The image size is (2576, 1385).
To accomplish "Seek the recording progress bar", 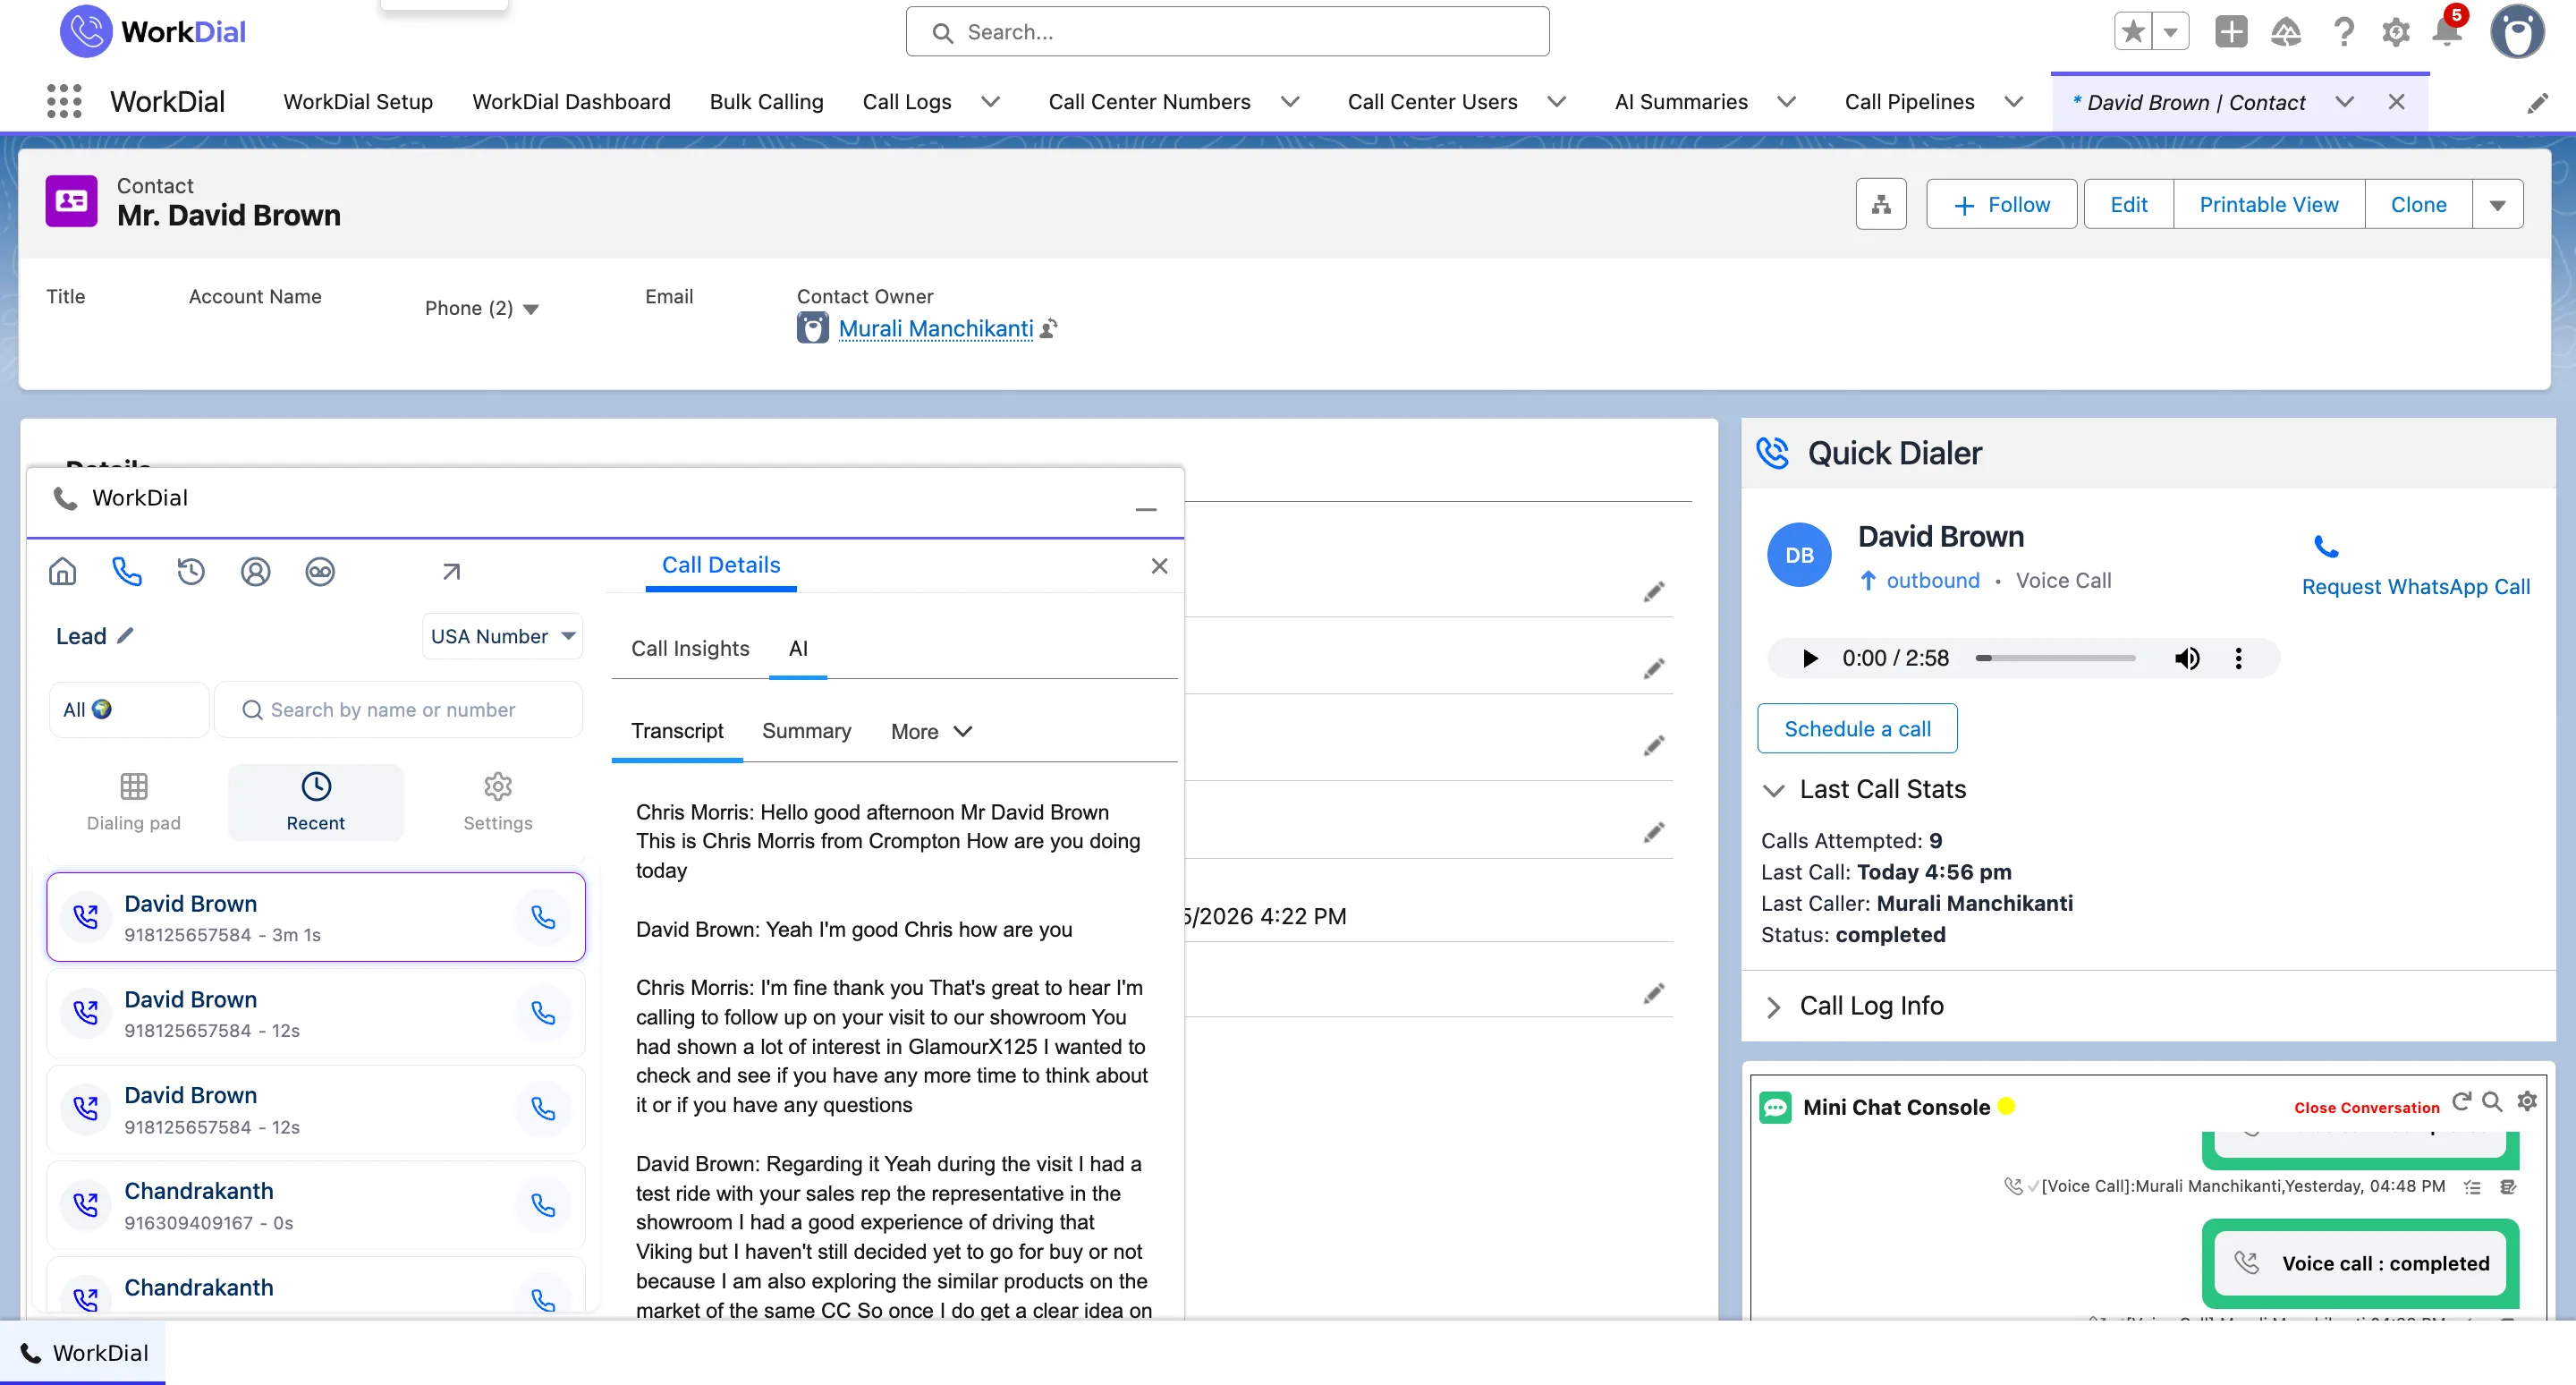I will tap(2056, 658).
